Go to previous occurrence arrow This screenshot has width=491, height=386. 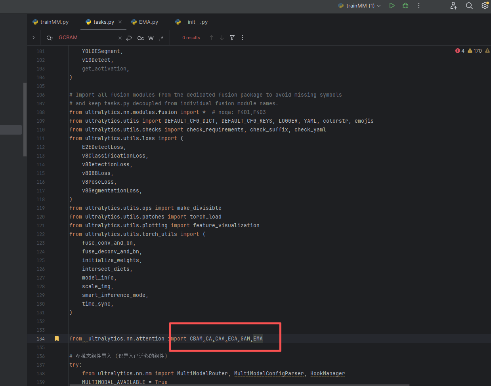tap(212, 38)
